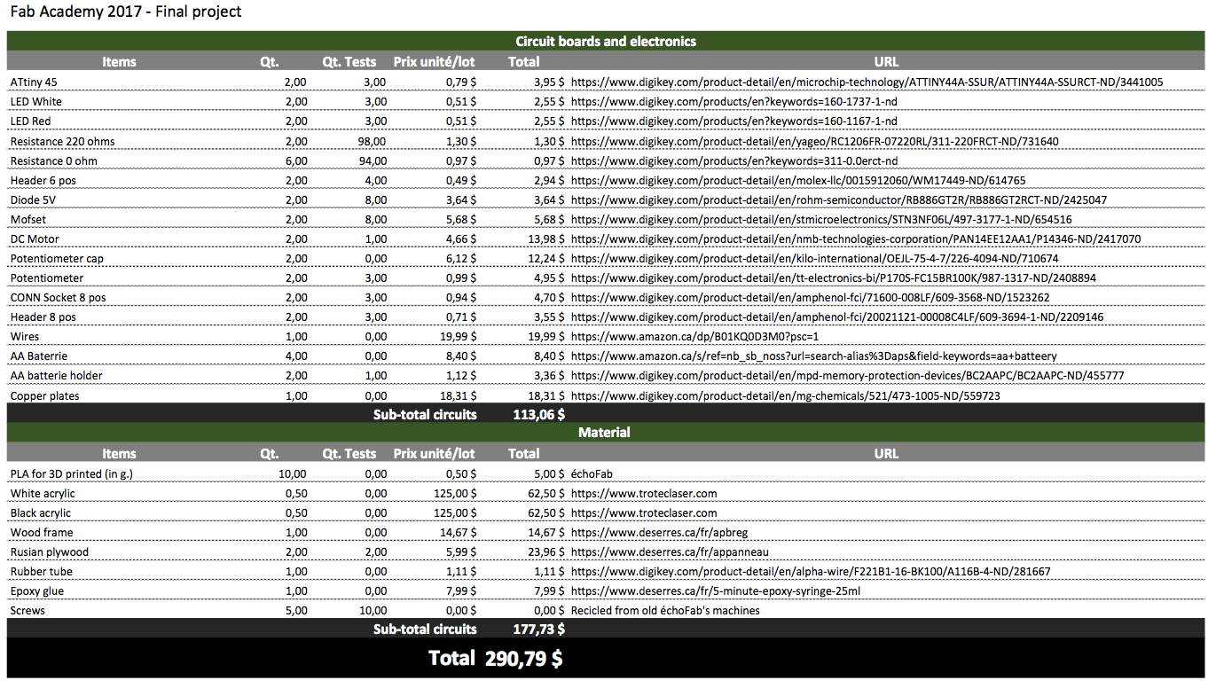1216x688 pixels.
Task: Select the grand total '290,79 $'
Action: pyautogui.click(x=523, y=659)
